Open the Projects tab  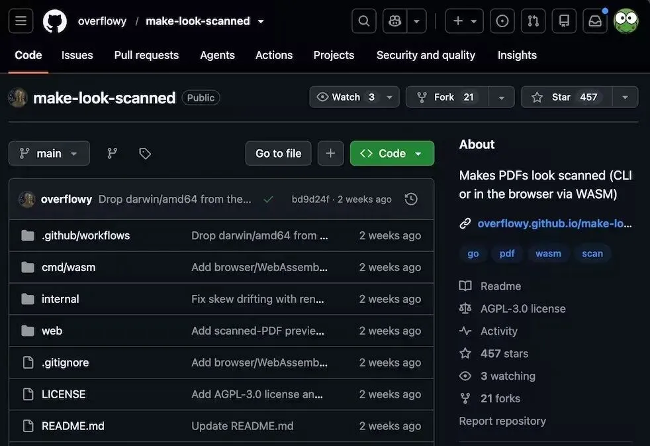tap(334, 55)
